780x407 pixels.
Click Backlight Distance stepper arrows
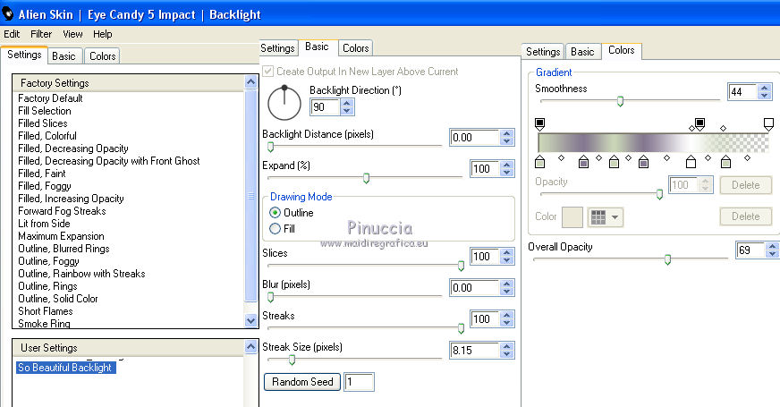[507, 138]
